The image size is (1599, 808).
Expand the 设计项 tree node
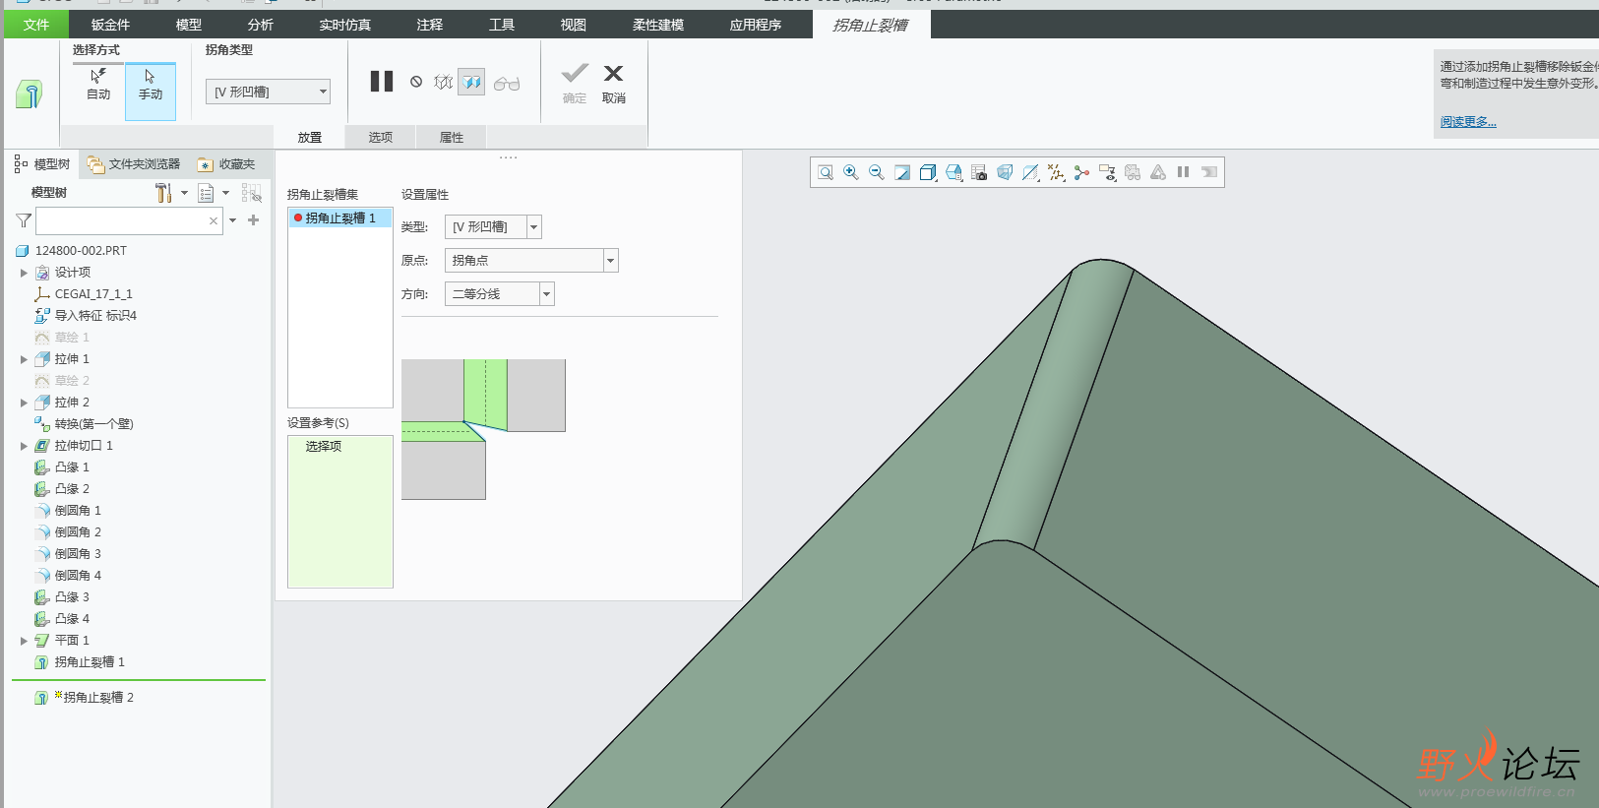pos(24,273)
